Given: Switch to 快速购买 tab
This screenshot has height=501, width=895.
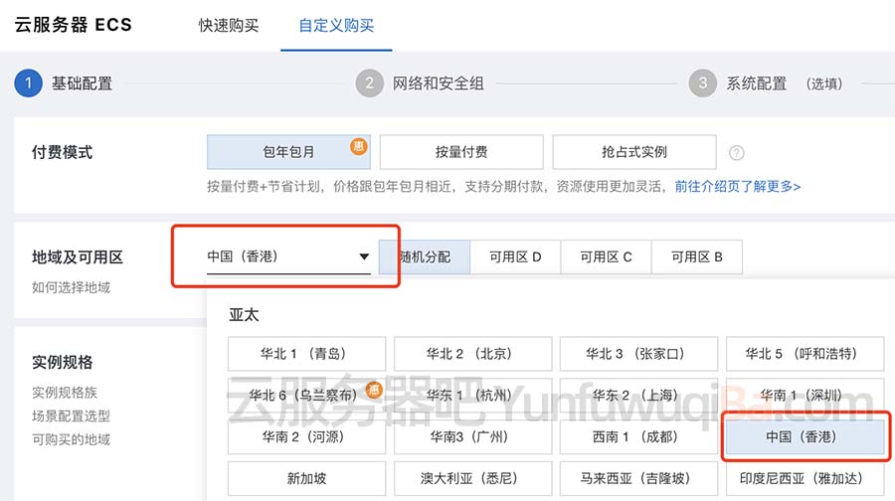Looking at the screenshot, I should (229, 26).
